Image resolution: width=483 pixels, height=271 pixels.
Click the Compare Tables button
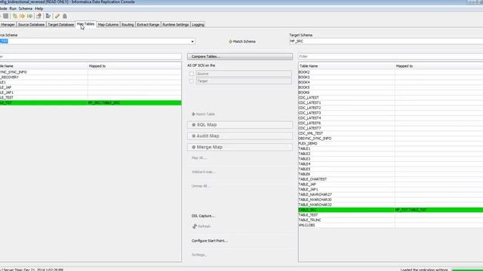240,56
